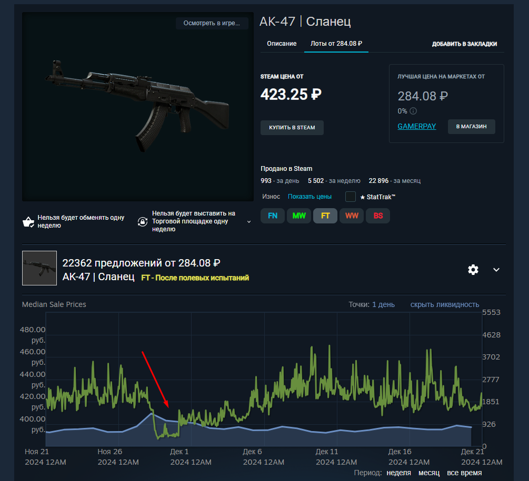Select the FN wear badge
Screen dimensions: 529x481
272,216
